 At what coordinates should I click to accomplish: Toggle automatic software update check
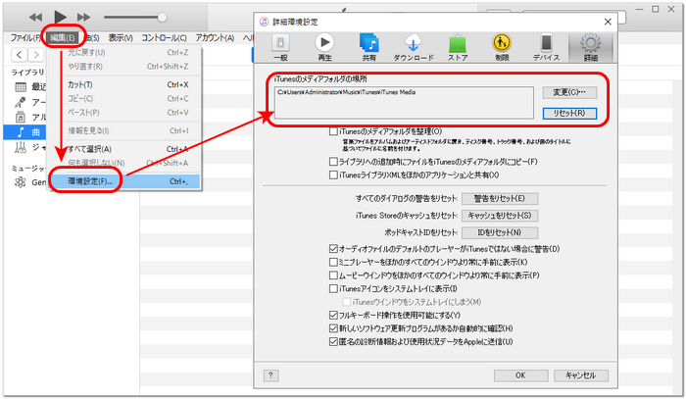[333, 328]
